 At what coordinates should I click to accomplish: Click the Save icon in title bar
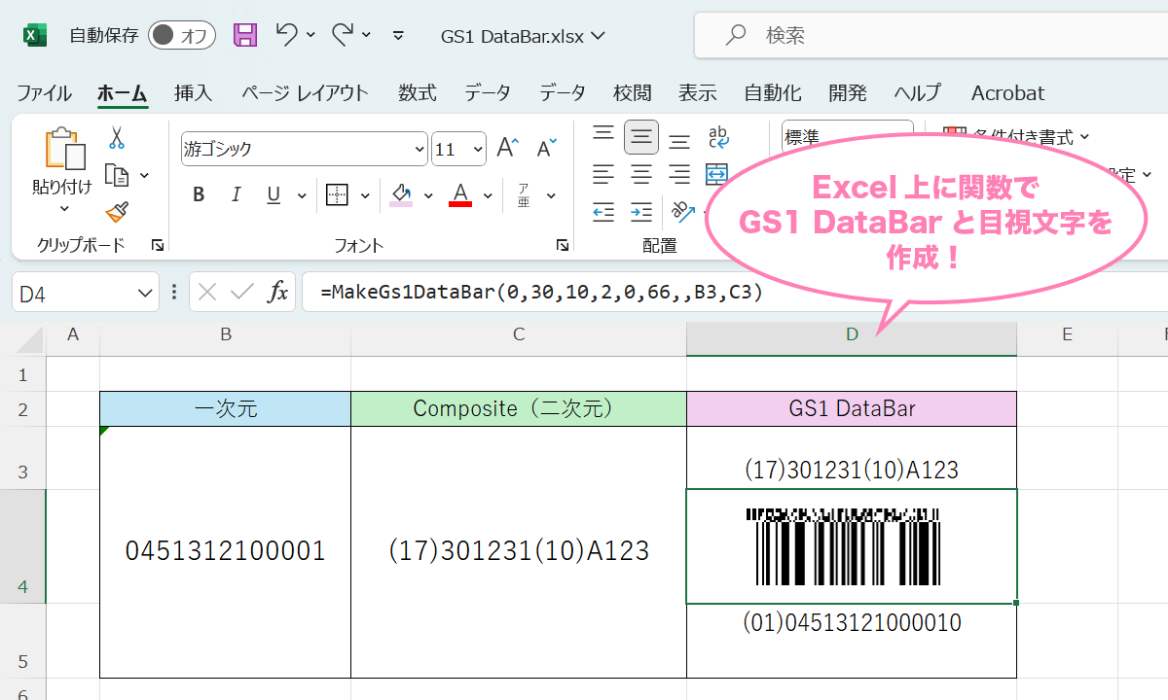245,36
